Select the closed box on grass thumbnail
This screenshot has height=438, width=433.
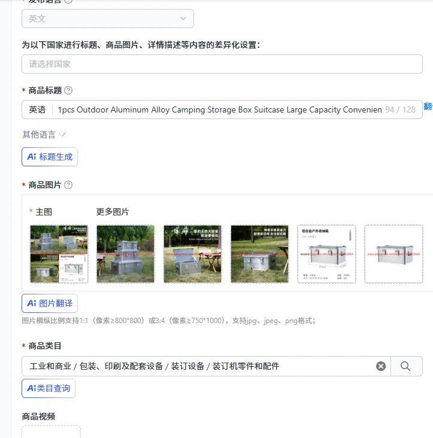[260, 254]
